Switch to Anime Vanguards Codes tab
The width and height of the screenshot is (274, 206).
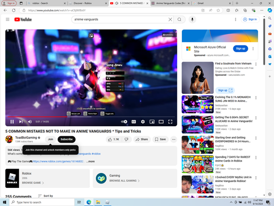point(170,3)
